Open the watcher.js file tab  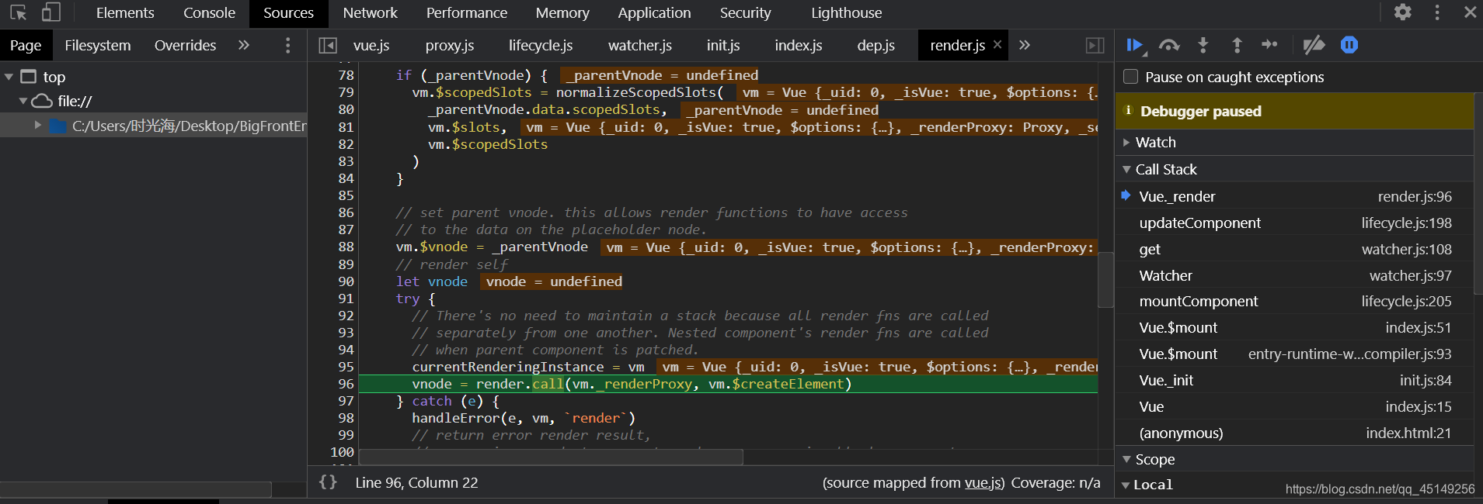pos(640,45)
